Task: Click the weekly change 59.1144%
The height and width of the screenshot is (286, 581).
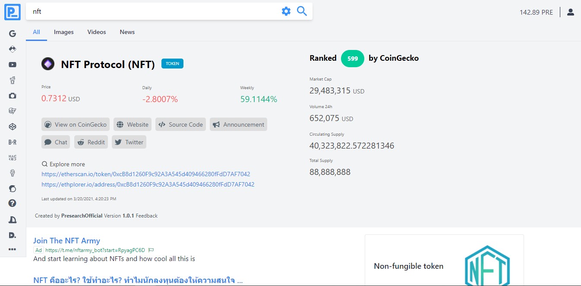Action: pos(259,99)
